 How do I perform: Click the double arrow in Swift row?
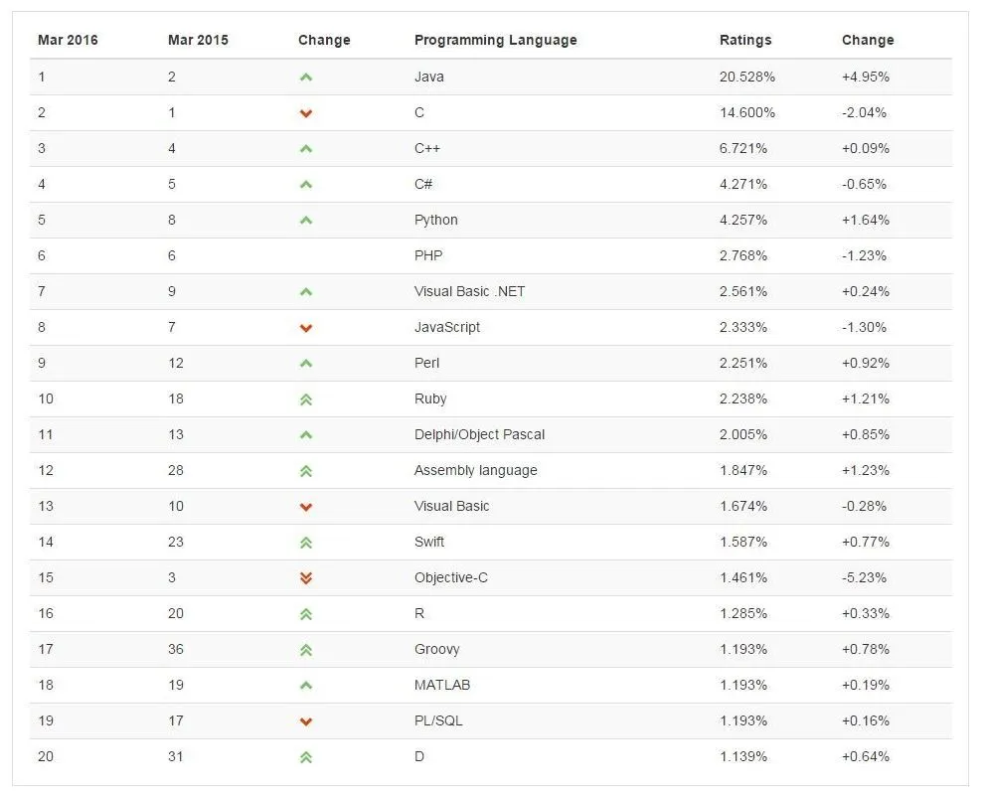tap(306, 543)
